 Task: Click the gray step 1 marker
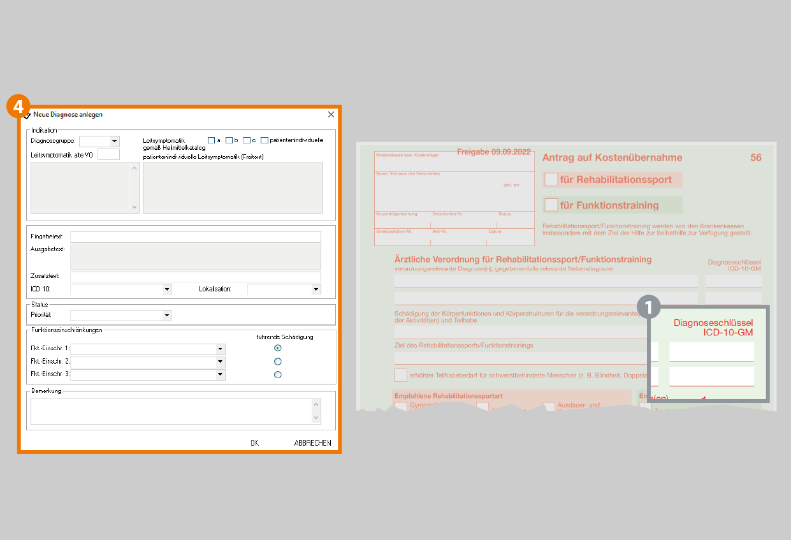(x=649, y=307)
